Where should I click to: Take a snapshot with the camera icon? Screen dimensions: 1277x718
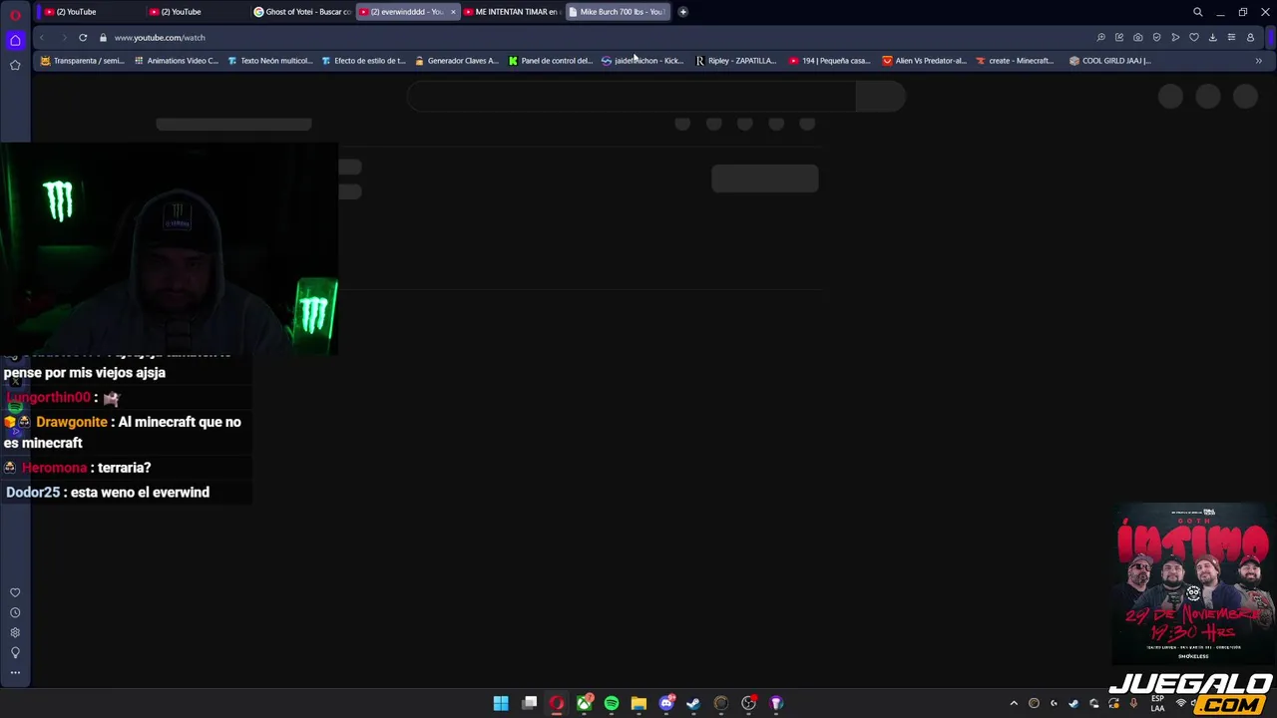tap(1138, 38)
